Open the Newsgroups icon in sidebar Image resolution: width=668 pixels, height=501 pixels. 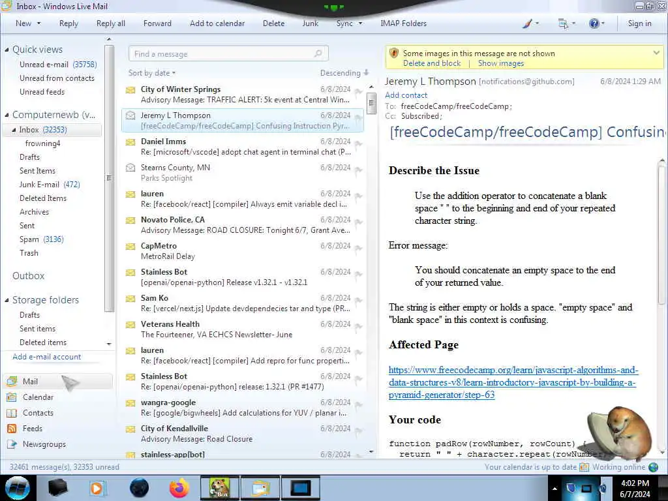(x=12, y=444)
